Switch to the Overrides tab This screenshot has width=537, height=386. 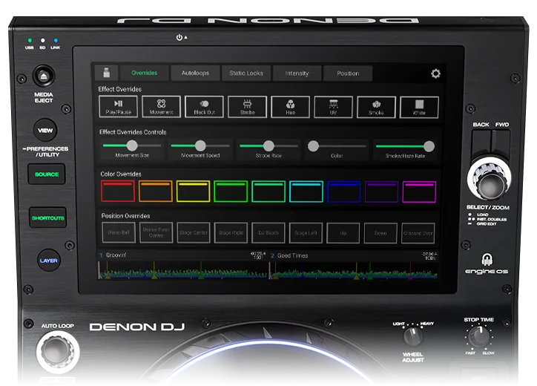click(145, 73)
